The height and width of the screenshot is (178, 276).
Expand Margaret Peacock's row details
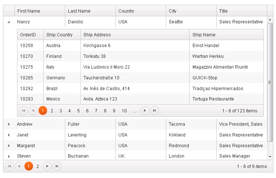point(9,146)
